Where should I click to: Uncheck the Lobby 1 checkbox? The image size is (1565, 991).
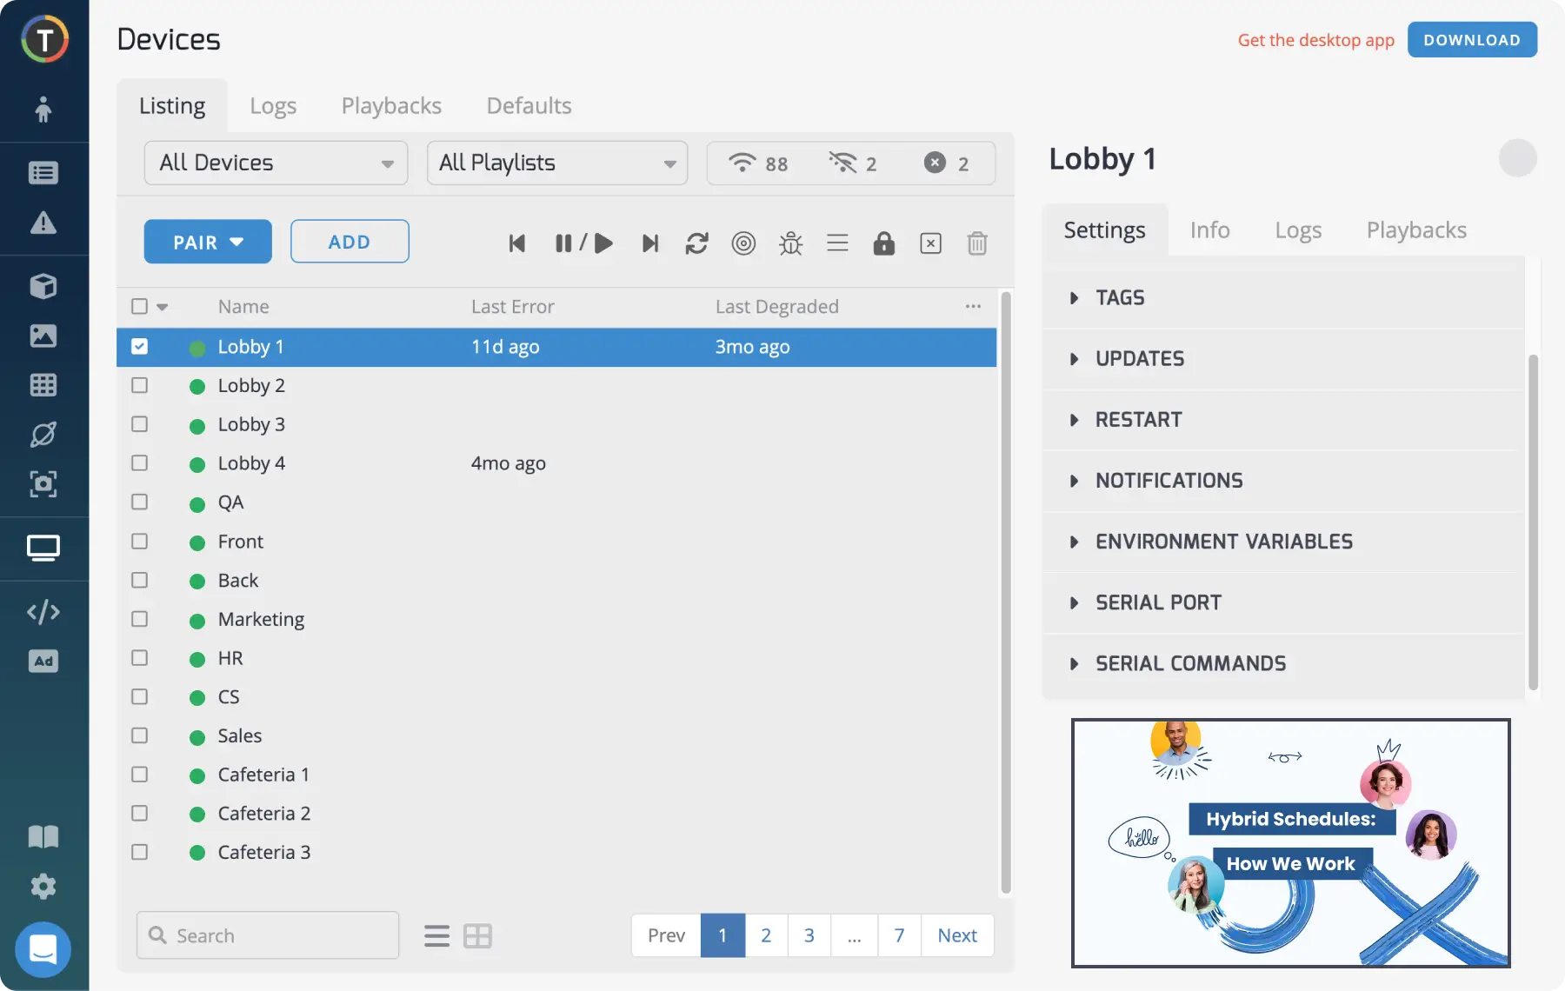pyautogui.click(x=139, y=347)
